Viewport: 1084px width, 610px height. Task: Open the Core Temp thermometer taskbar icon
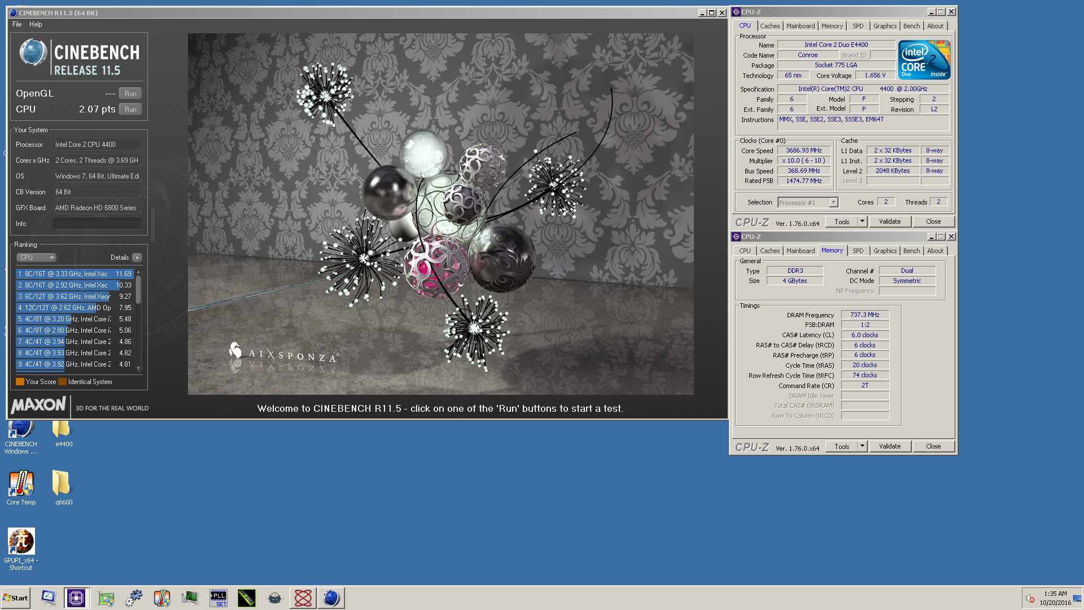(162, 598)
